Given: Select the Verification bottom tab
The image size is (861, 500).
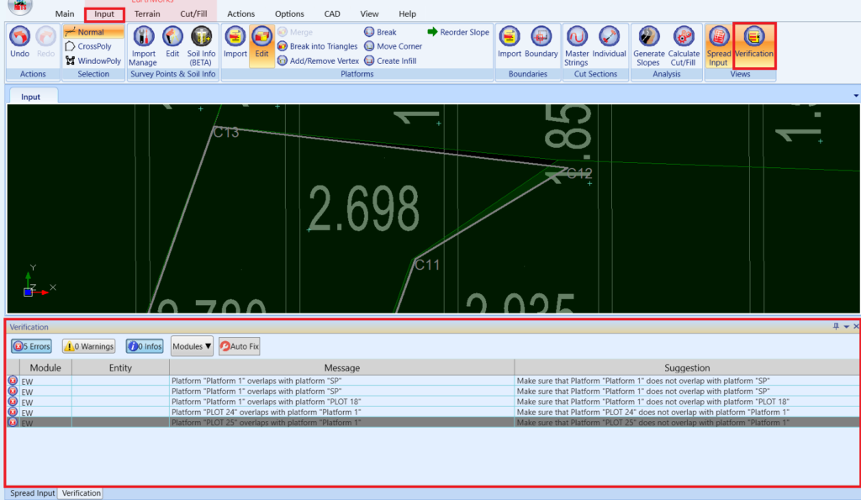Looking at the screenshot, I should (82, 493).
